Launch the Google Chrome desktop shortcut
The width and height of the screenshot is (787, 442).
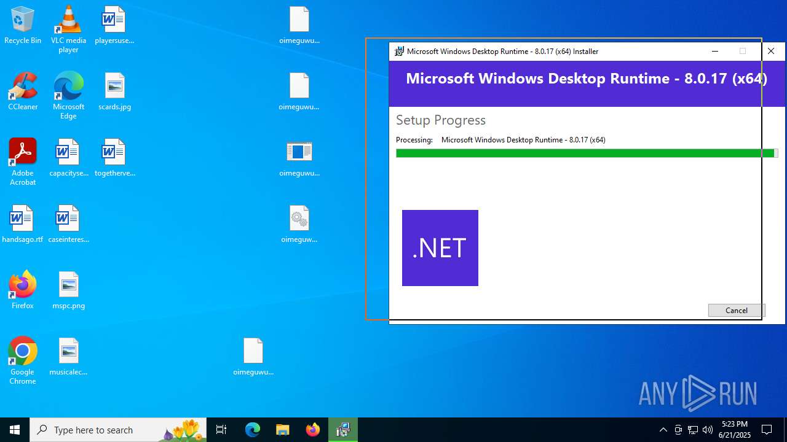pos(23,361)
